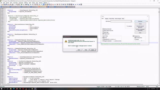Click the New file toolbar icon

coord(1,4)
